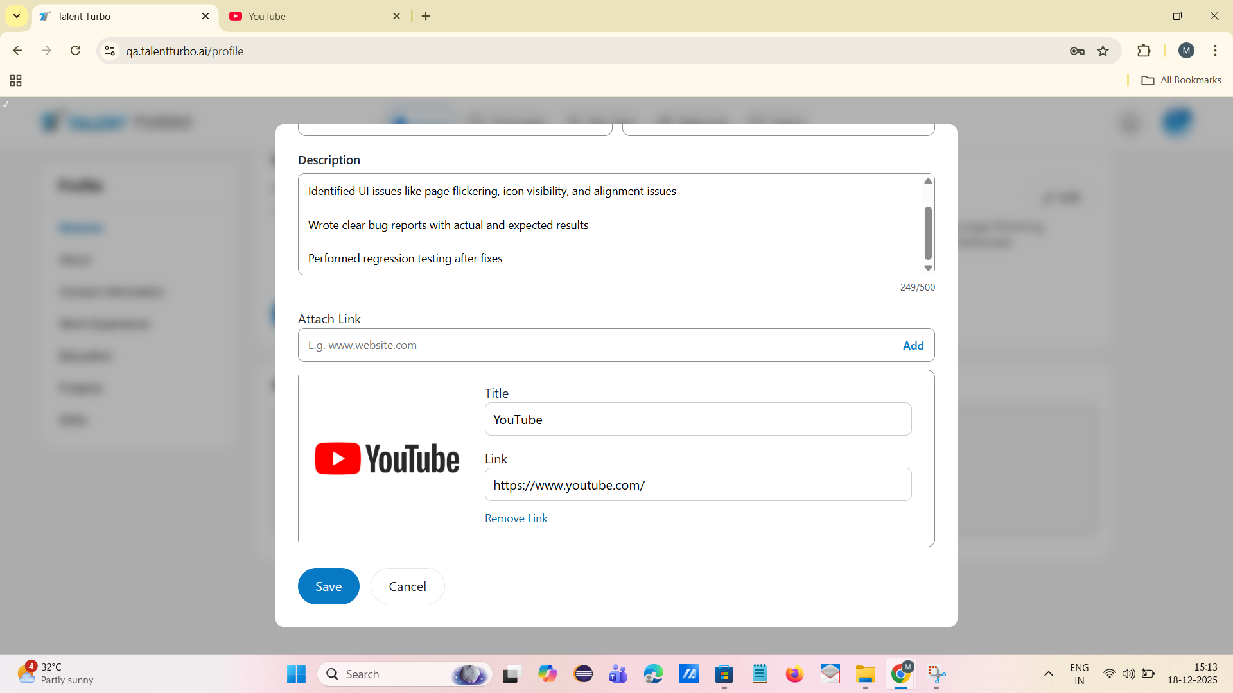Open the All Bookmarks folder

coord(1181,80)
